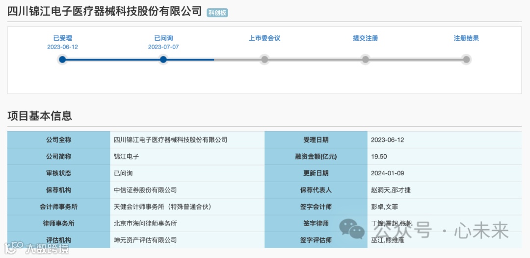The height and width of the screenshot is (258, 530).
Task: Click the 已受理 stage label
Action: pyautogui.click(x=62, y=39)
